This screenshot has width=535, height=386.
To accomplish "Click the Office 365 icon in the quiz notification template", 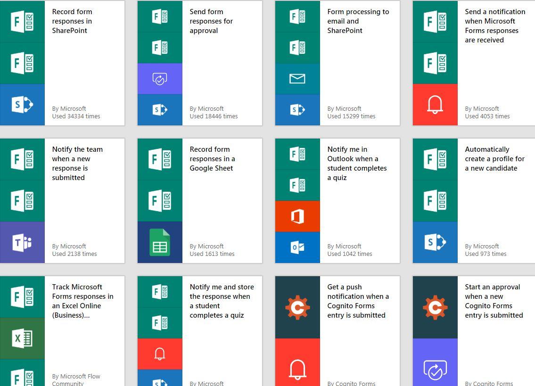I will click(297, 216).
